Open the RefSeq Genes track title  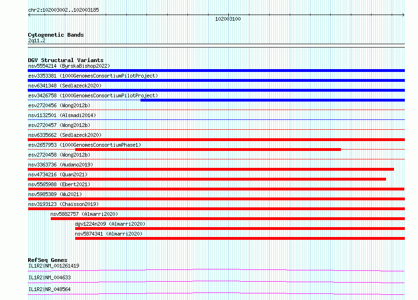tap(47, 260)
